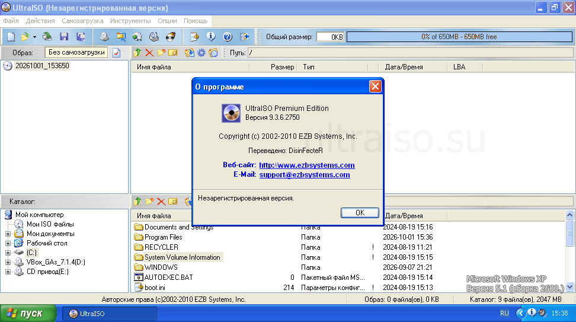Click the Exit door toolbar icon
The width and height of the screenshot is (576, 322).
[x=244, y=37]
